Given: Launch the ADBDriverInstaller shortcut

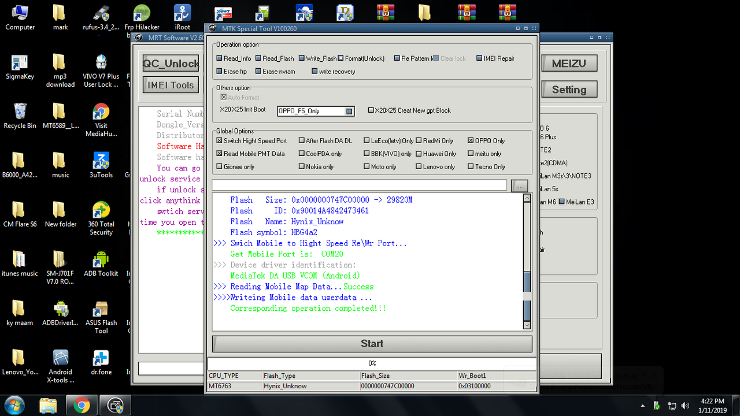Looking at the screenshot, I should [x=60, y=313].
